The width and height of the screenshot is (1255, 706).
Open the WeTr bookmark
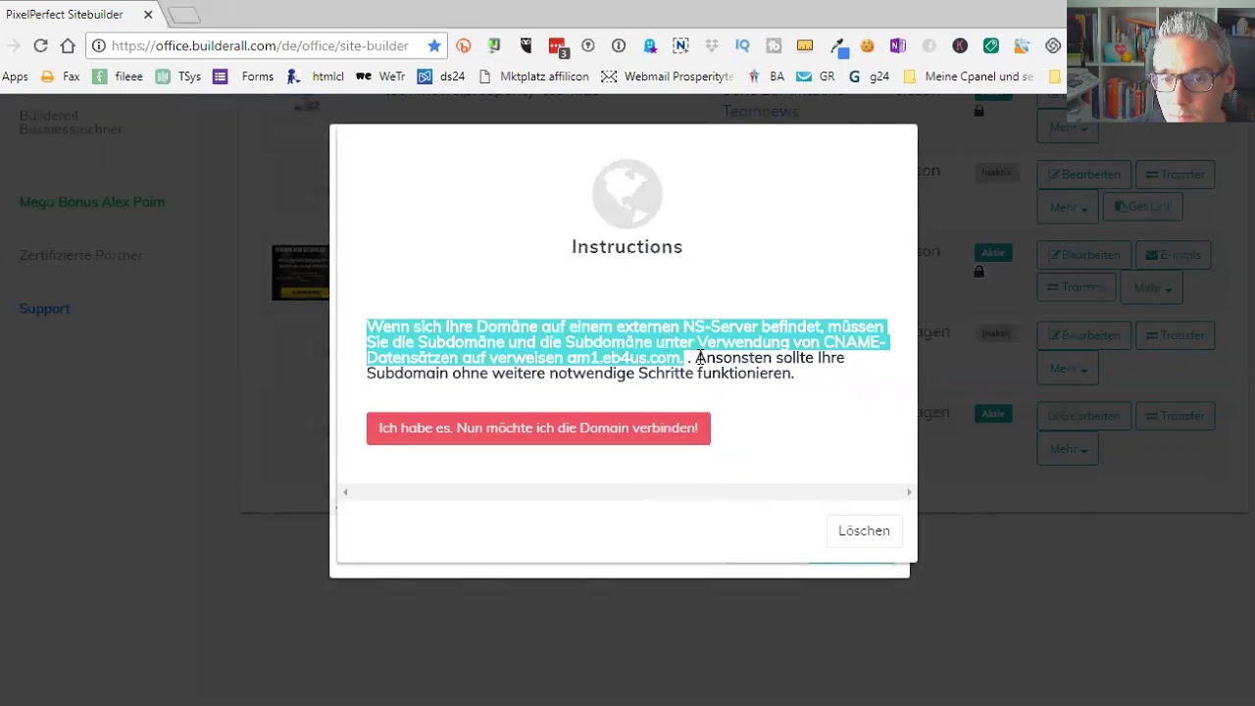380,76
